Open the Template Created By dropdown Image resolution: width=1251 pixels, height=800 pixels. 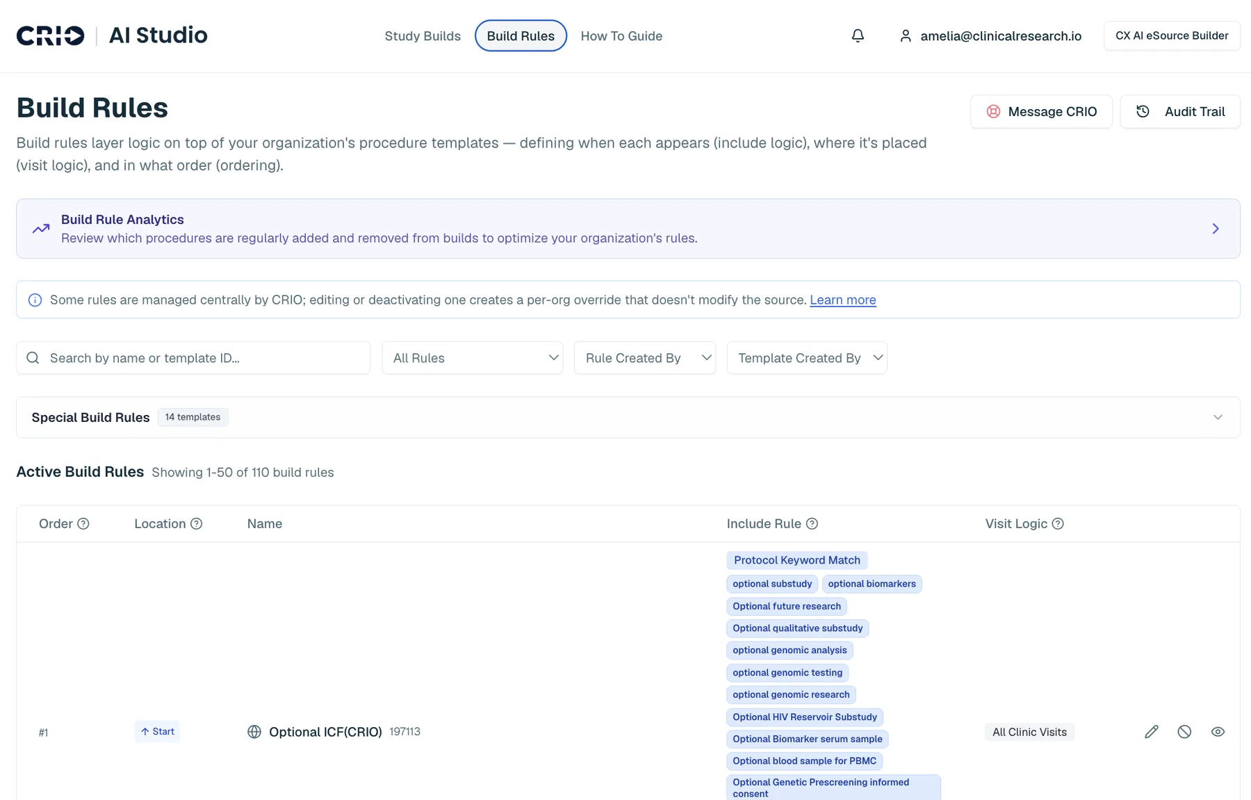click(x=807, y=358)
